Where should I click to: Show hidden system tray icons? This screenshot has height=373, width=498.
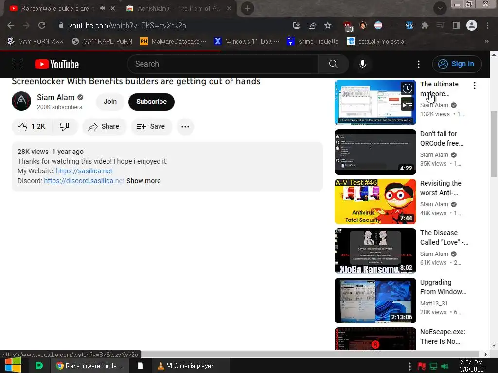[409, 366]
